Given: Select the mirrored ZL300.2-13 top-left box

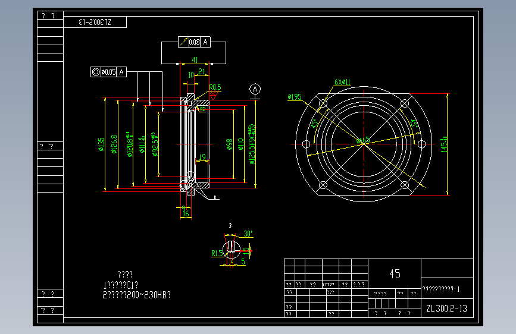Looking at the screenshot, I should pyautogui.click(x=95, y=22).
